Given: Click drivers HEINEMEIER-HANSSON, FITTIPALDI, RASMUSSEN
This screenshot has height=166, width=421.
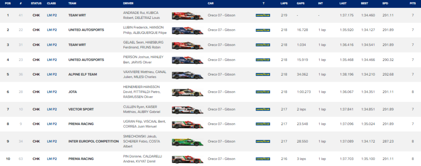Looking at the screenshot, I should coord(142,92).
